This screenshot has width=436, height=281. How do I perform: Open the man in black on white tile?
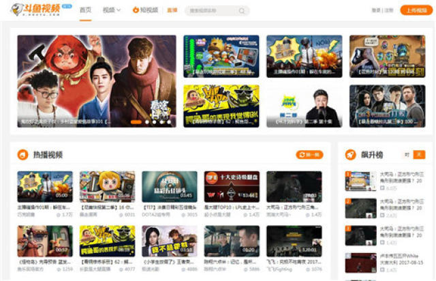pos(305,106)
